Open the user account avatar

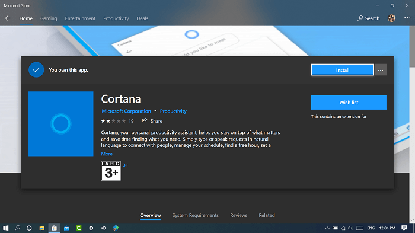point(391,18)
